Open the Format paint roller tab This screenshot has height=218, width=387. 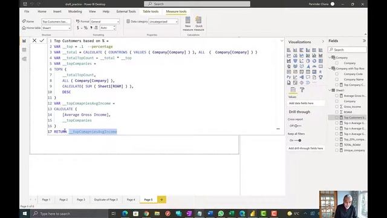302,90
